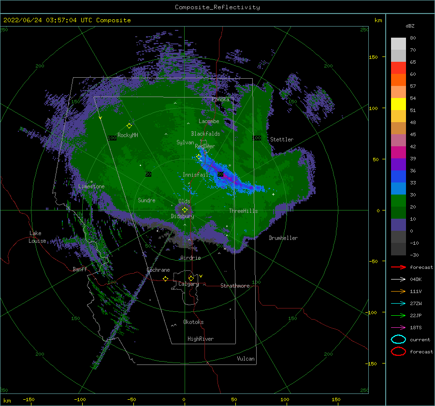Click the white 04DK arrow in legend

398,280
